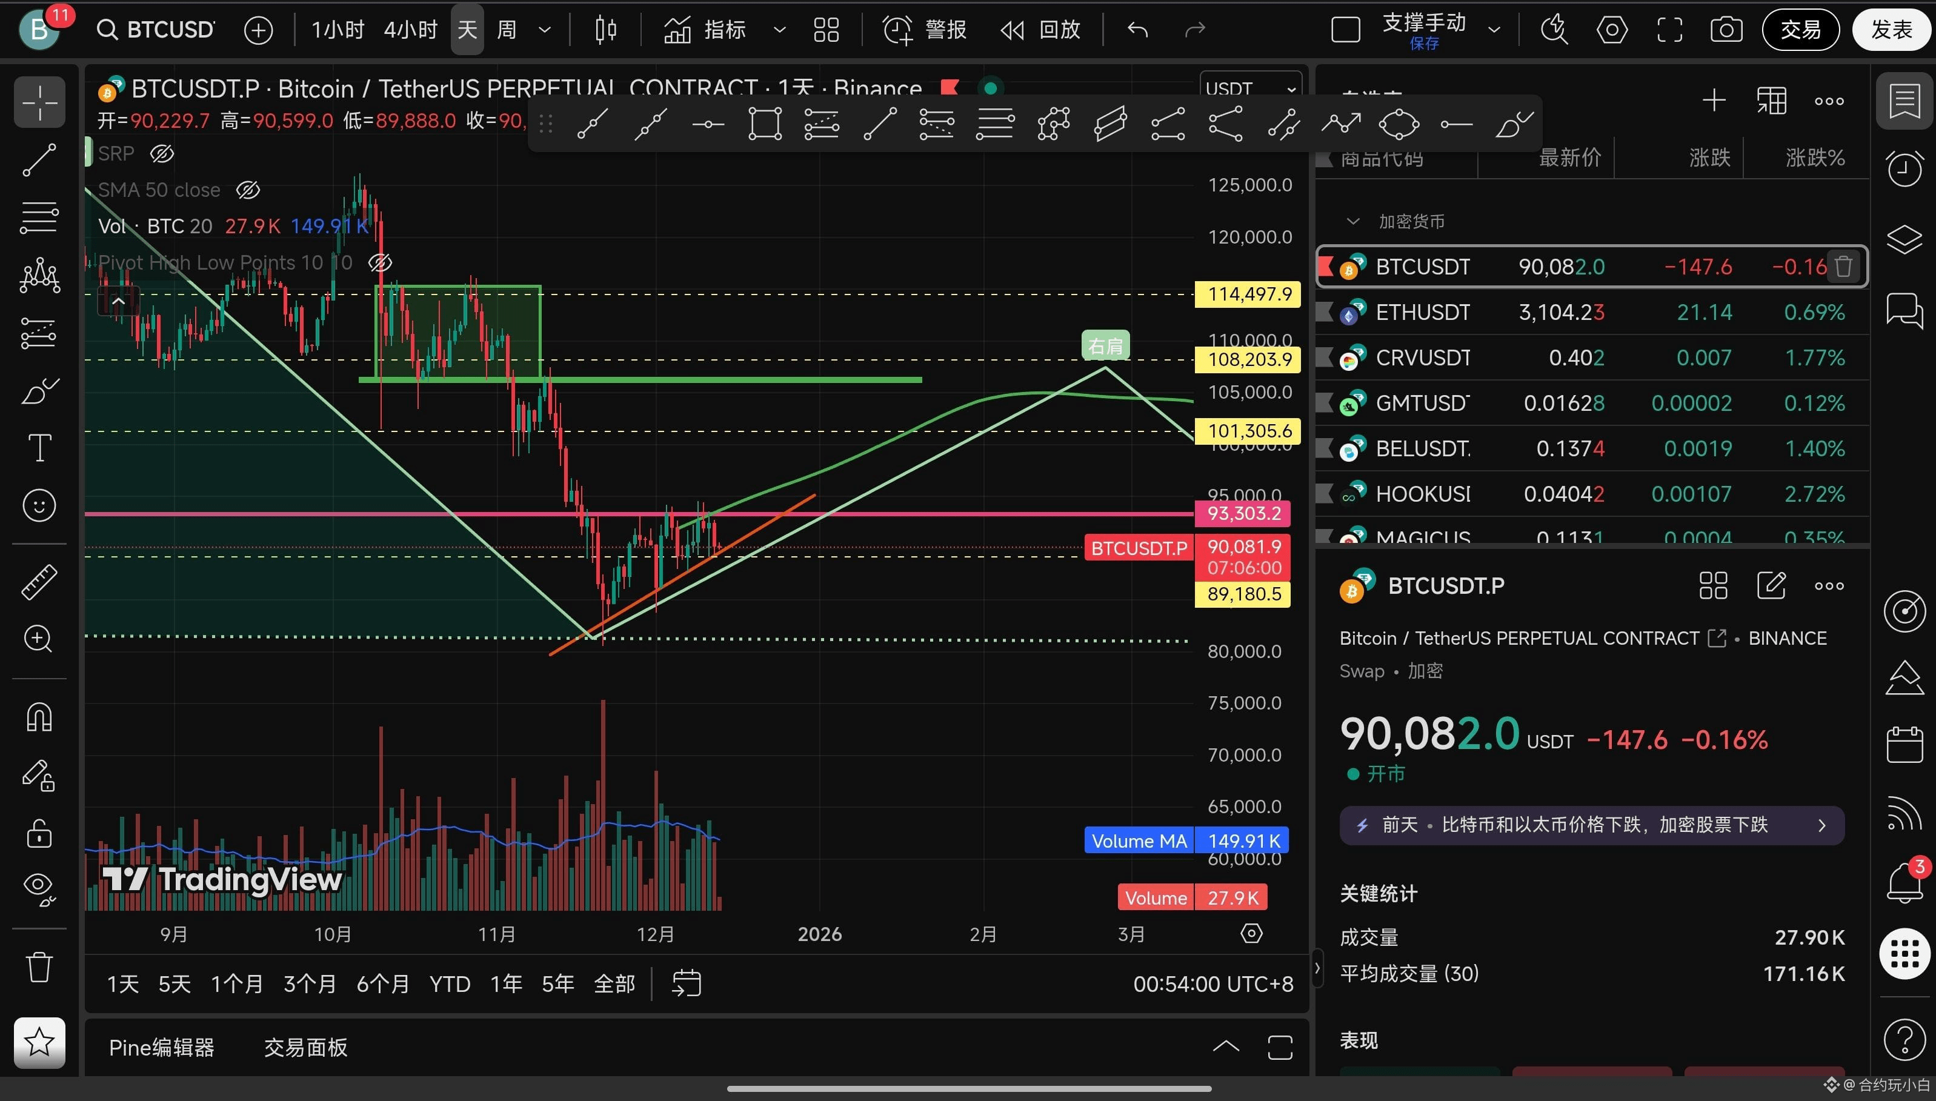Expand the indicator favorites dropdown

pos(779,30)
